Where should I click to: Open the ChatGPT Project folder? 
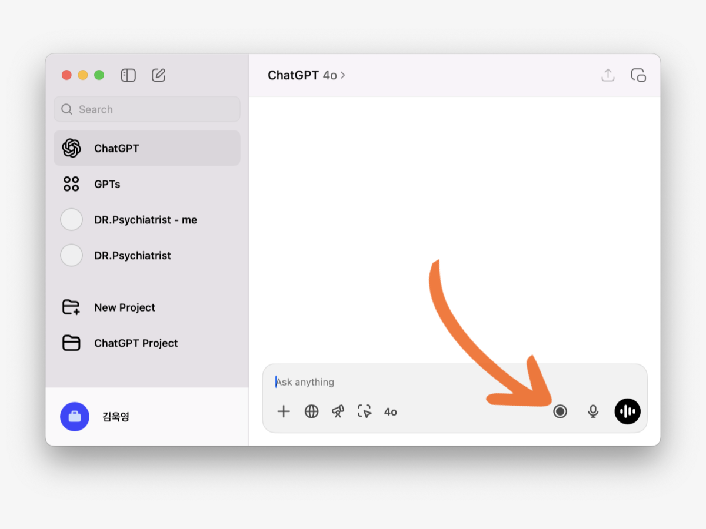click(x=147, y=343)
